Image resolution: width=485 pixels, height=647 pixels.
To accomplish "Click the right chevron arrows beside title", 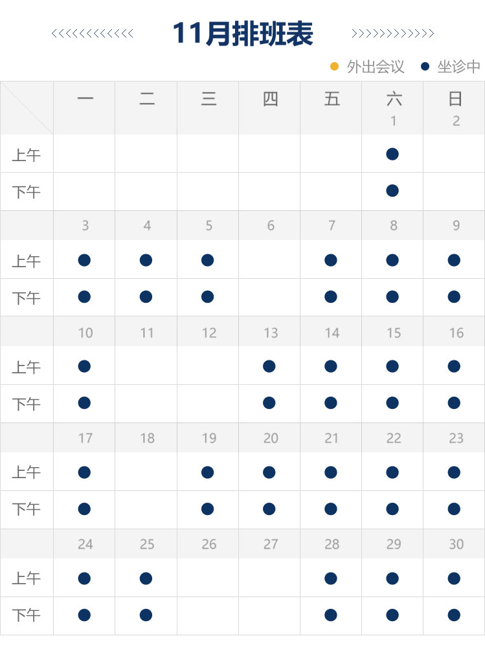I will pos(392,34).
